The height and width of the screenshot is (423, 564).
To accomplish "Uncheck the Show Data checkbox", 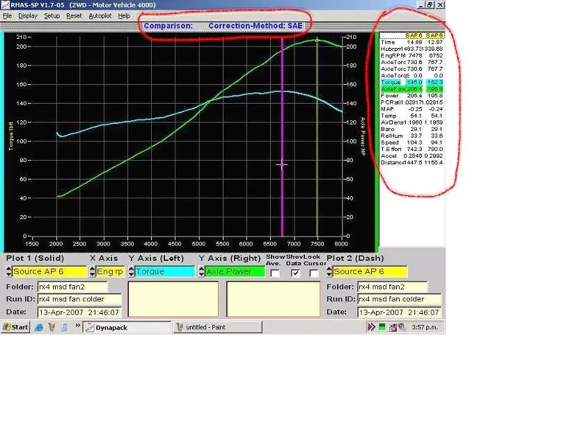I will tap(295, 273).
